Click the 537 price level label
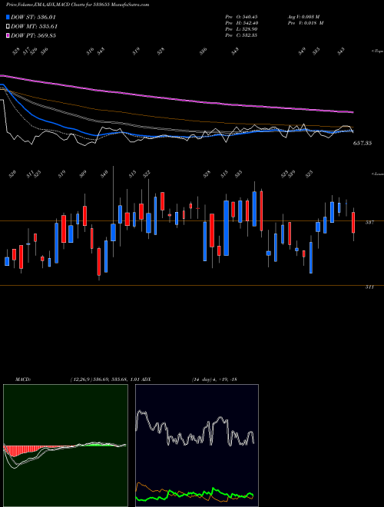384x507 pixels. (369, 223)
